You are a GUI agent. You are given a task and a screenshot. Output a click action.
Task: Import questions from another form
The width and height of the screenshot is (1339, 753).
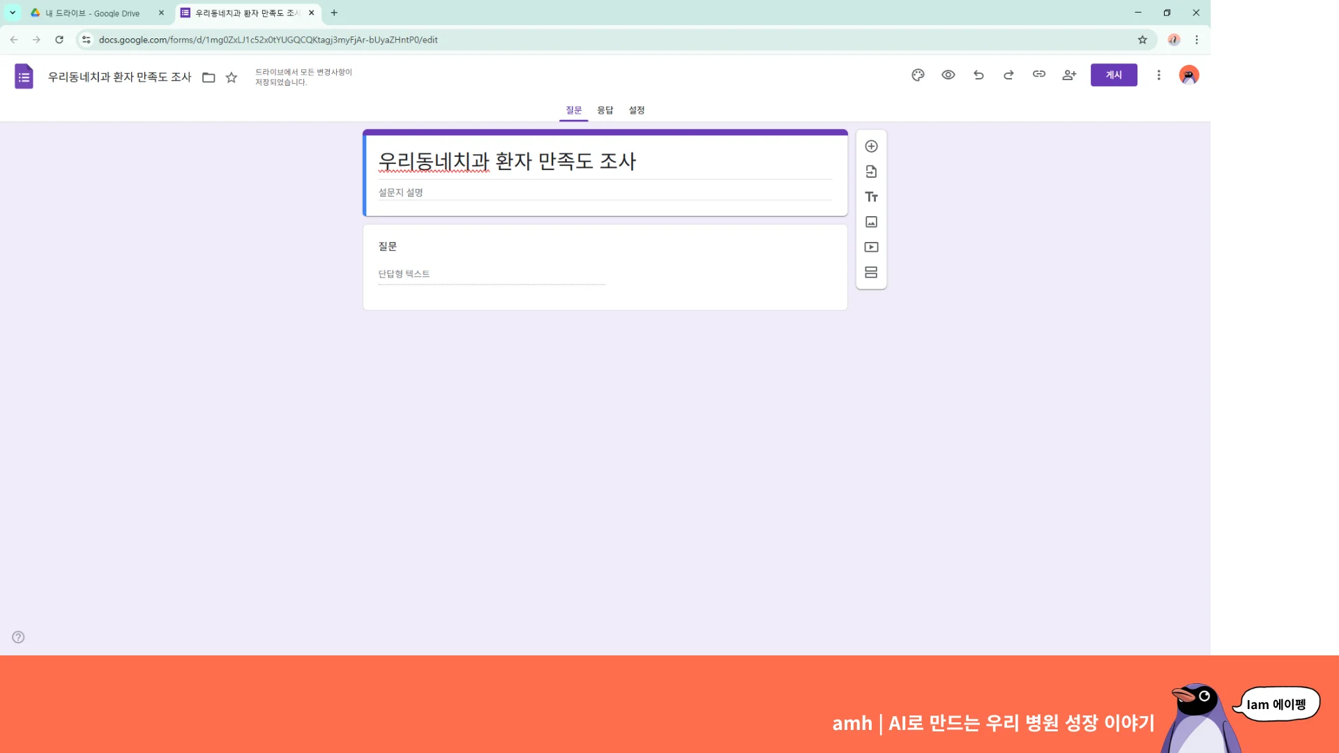(x=871, y=171)
